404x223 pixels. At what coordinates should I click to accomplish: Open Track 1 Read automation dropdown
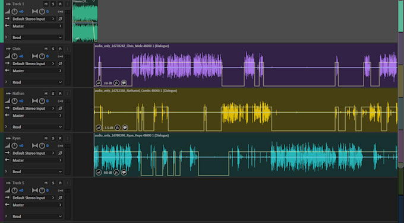click(x=37, y=37)
